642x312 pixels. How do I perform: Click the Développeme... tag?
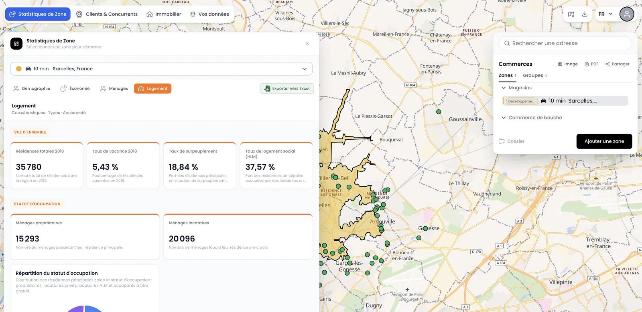click(x=521, y=101)
